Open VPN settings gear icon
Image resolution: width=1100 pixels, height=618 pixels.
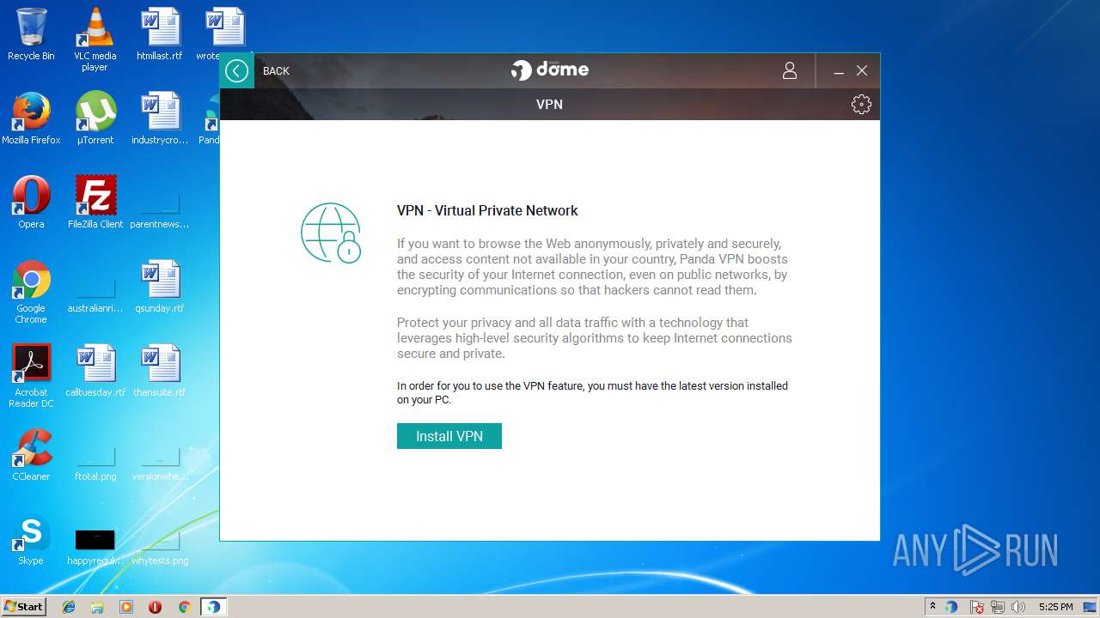tap(861, 104)
